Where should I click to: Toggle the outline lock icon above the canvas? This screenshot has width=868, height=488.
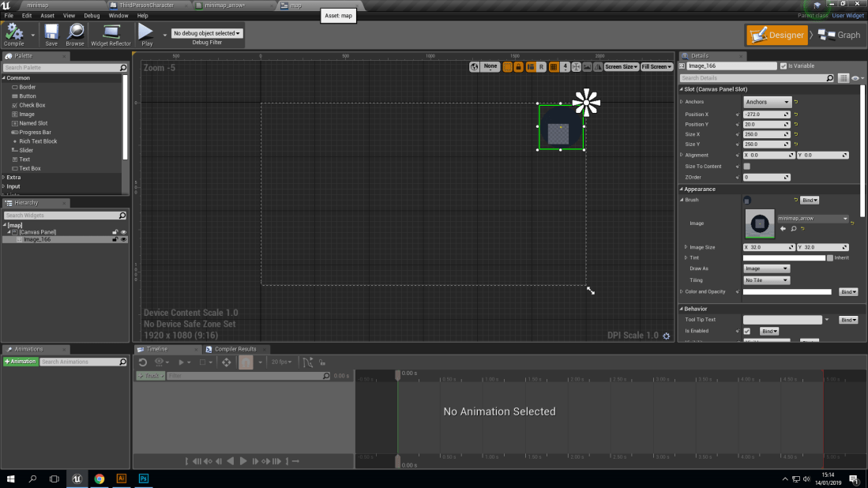pos(518,67)
